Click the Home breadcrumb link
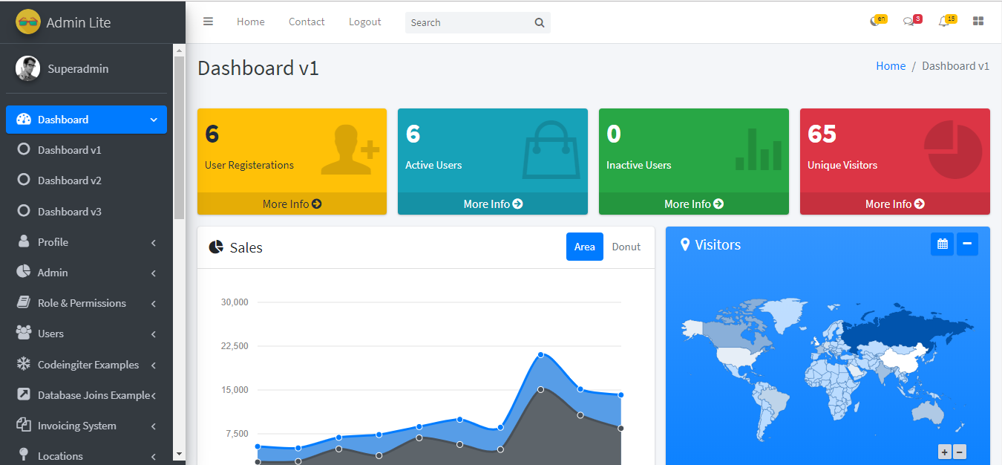The image size is (1002, 465). coord(890,66)
